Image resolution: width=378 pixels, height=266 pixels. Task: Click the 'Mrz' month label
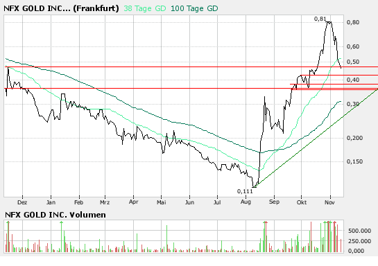click(x=105, y=202)
